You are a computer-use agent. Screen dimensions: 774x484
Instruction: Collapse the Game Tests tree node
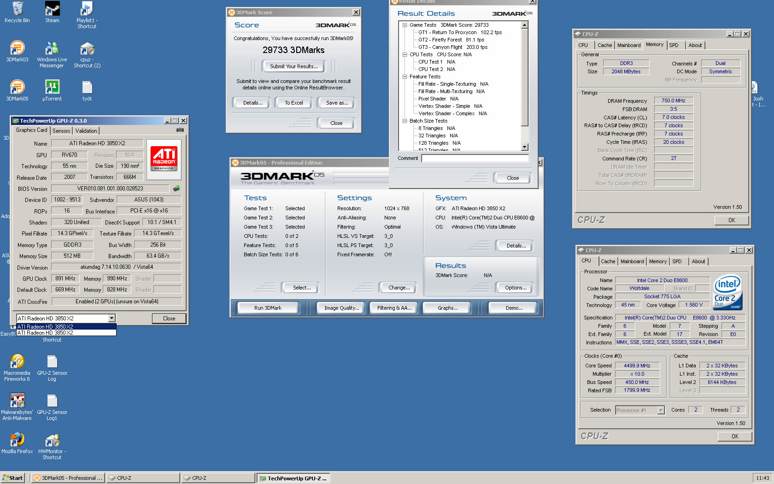pyautogui.click(x=405, y=25)
